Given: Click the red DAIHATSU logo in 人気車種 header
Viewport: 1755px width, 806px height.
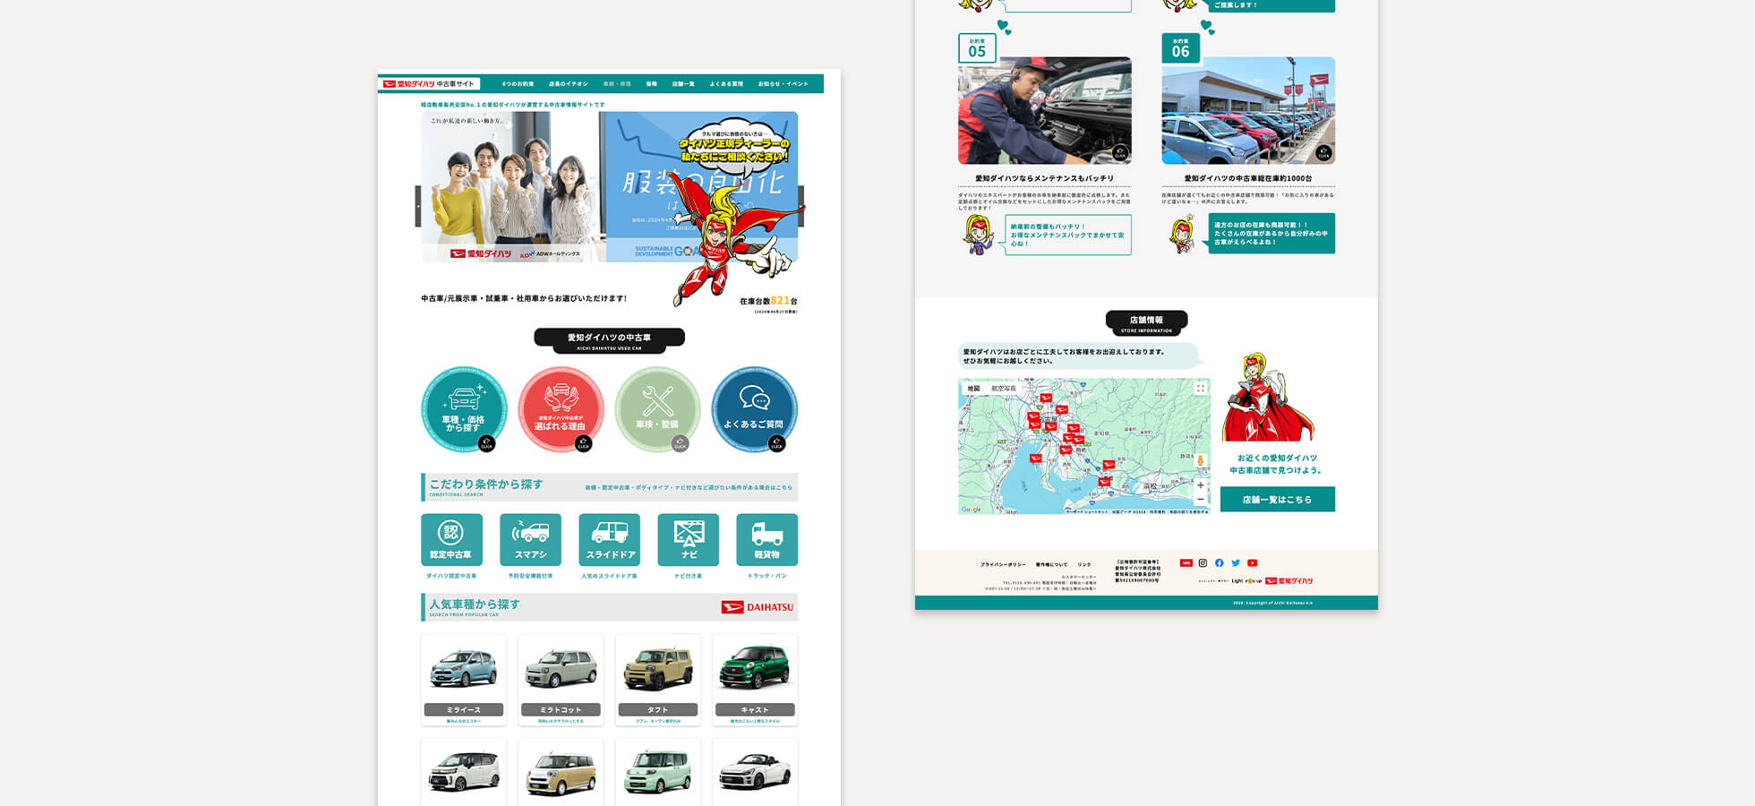Looking at the screenshot, I should pos(758,607).
